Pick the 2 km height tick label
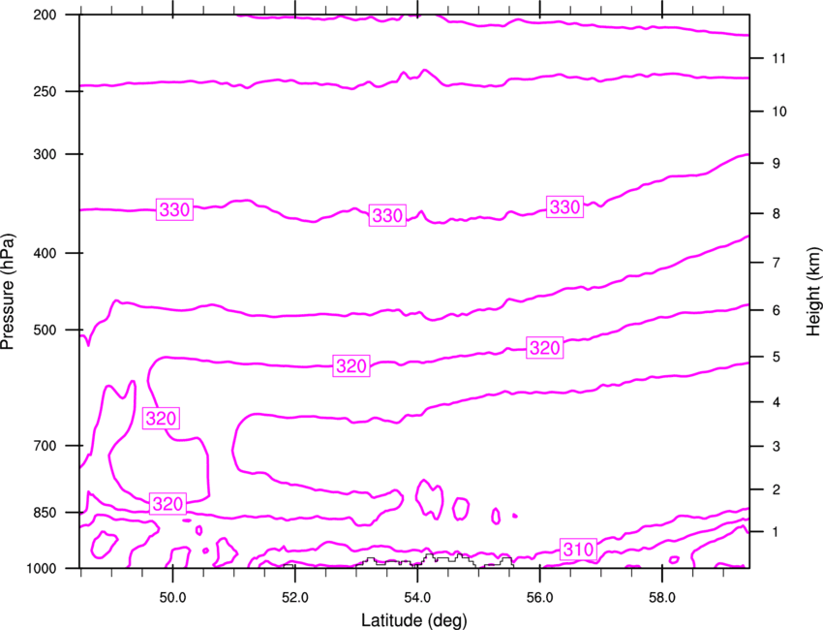Viewport: 823px width, 630px height. (776, 489)
